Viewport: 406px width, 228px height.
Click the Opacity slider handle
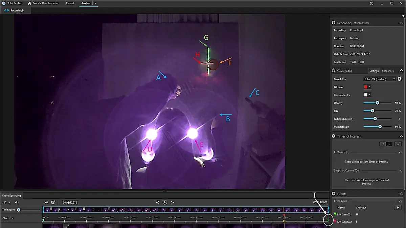[x=378, y=103]
